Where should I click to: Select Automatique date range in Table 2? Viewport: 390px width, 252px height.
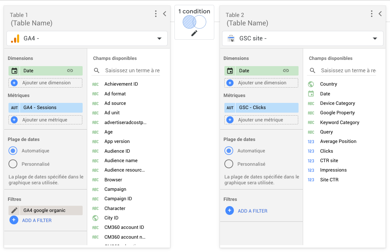click(x=229, y=150)
